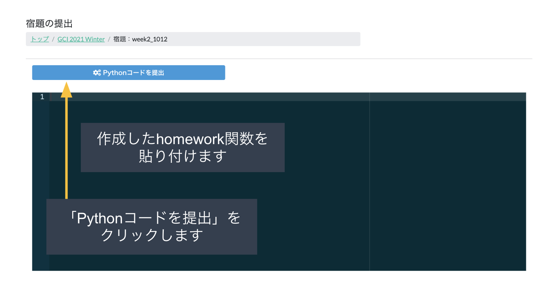Select line number 1 in the editor gutter

coord(42,97)
